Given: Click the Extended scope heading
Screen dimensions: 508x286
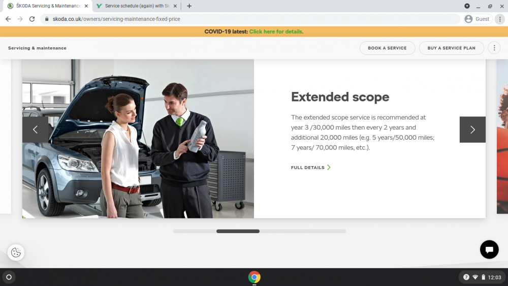Looking at the screenshot, I should (x=340, y=97).
